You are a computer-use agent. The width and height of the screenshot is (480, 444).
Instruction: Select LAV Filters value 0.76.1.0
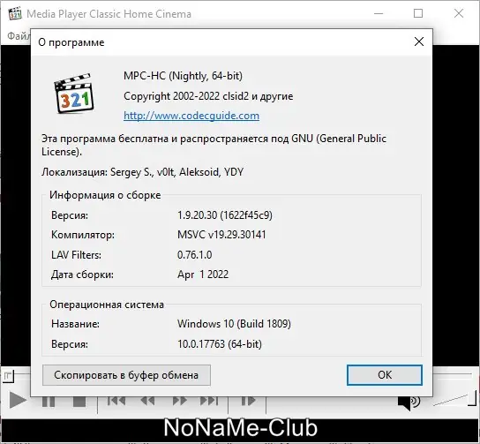(x=194, y=255)
